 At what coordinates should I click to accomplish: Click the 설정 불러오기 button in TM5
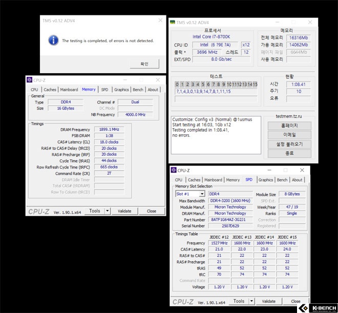click(x=289, y=144)
